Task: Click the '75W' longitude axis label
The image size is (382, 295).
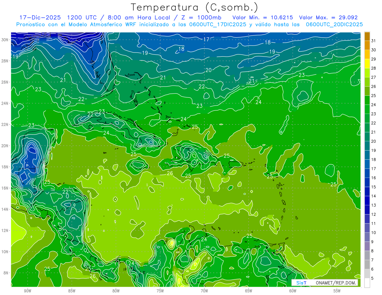Action: (160, 291)
